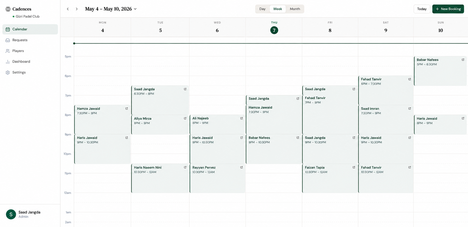Switch to Day view
The width and height of the screenshot is (468, 227).
(x=263, y=9)
